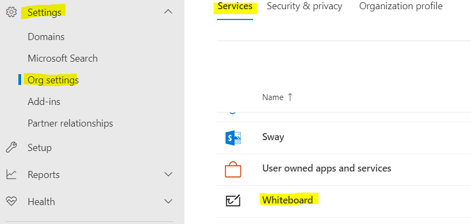Click the Whiteboard pen icon
The image size is (471, 224).
coord(233,201)
